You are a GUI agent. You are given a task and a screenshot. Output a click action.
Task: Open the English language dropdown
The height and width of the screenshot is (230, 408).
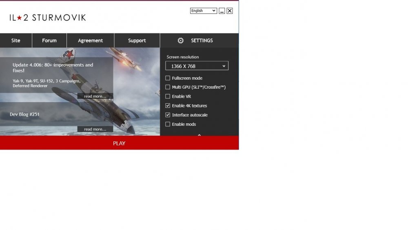(x=203, y=11)
